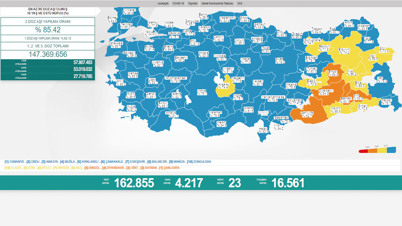402x226 pixels.
Task: Click Erzurum province on the map
Action: click(344, 51)
